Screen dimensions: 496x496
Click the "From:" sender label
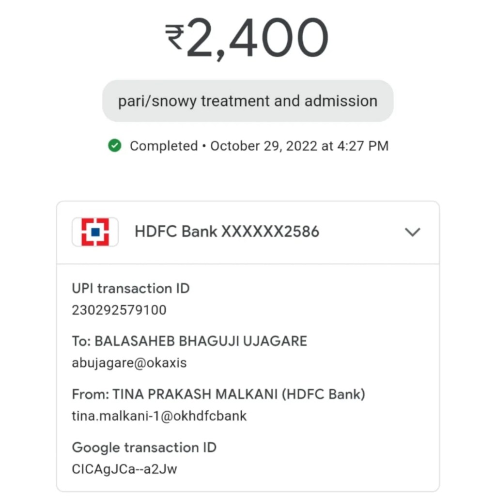[x=90, y=394]
